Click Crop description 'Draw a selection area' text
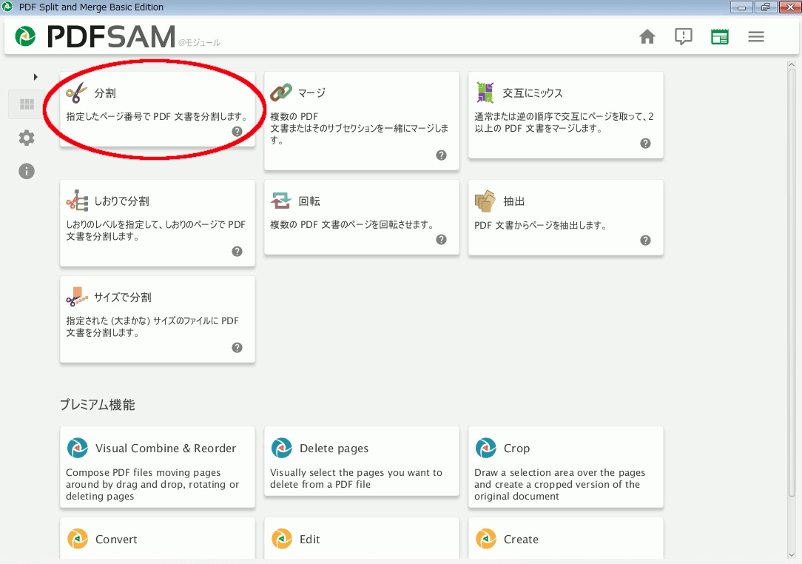Viewport: 802px width, 564px height. [559, 484]
